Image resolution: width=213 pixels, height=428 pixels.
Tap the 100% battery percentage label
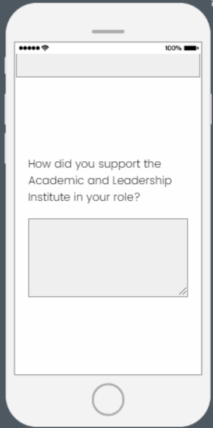tap(173, 48)
